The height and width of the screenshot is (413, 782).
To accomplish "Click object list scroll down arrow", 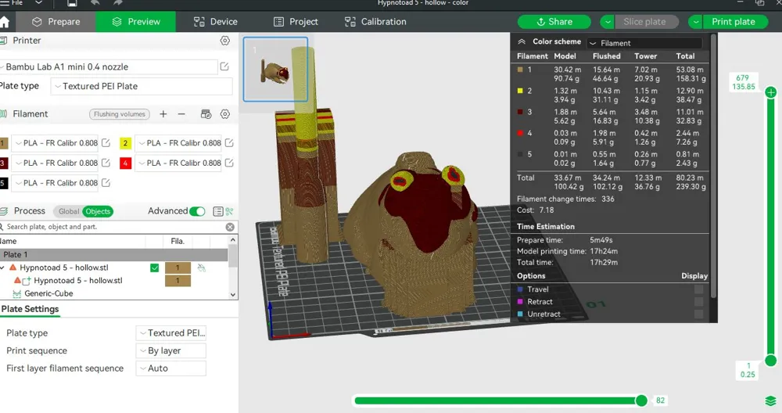I will coord(233,295).
